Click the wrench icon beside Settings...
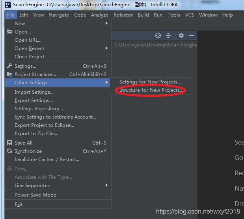The height and width of the screenshot is (219, 244). (x=9, y=66)
